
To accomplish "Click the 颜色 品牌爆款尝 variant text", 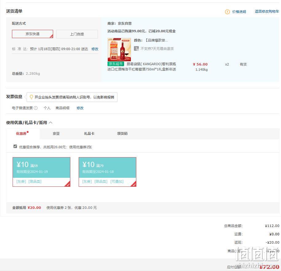I will pos(151,40).
